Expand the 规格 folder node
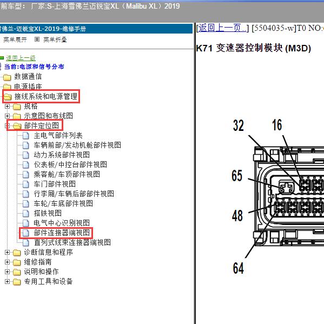The height and width of the screenshot is (324, 324). pos(7,106)
